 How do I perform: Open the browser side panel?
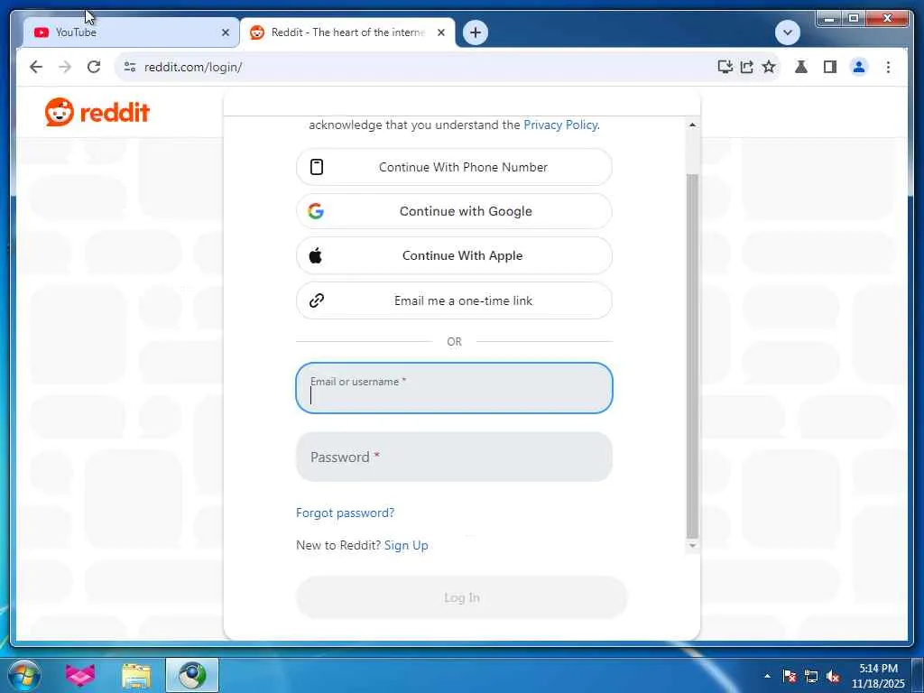click(830, 67)
